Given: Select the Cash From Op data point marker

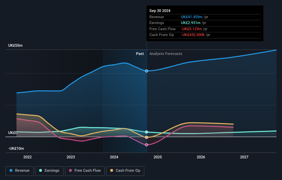Looking at the screenshot, I should (x=147, y=137).
